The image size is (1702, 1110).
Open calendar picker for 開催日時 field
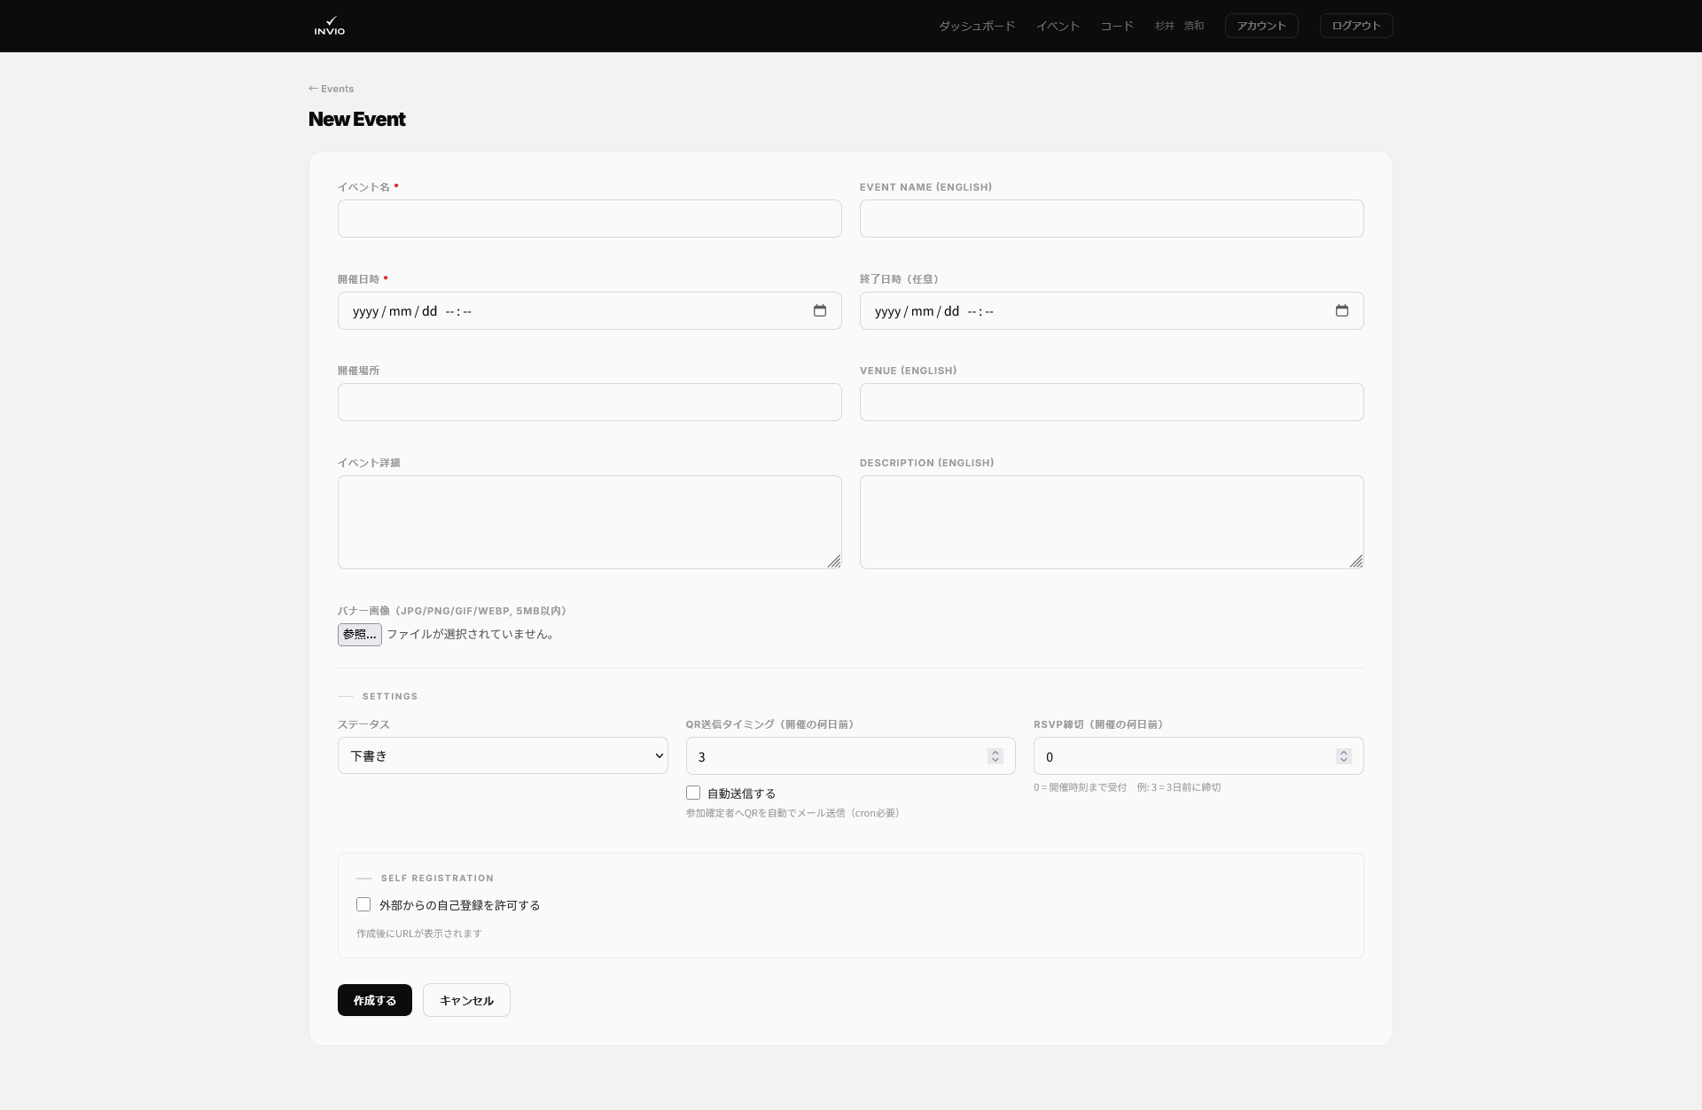820,311
